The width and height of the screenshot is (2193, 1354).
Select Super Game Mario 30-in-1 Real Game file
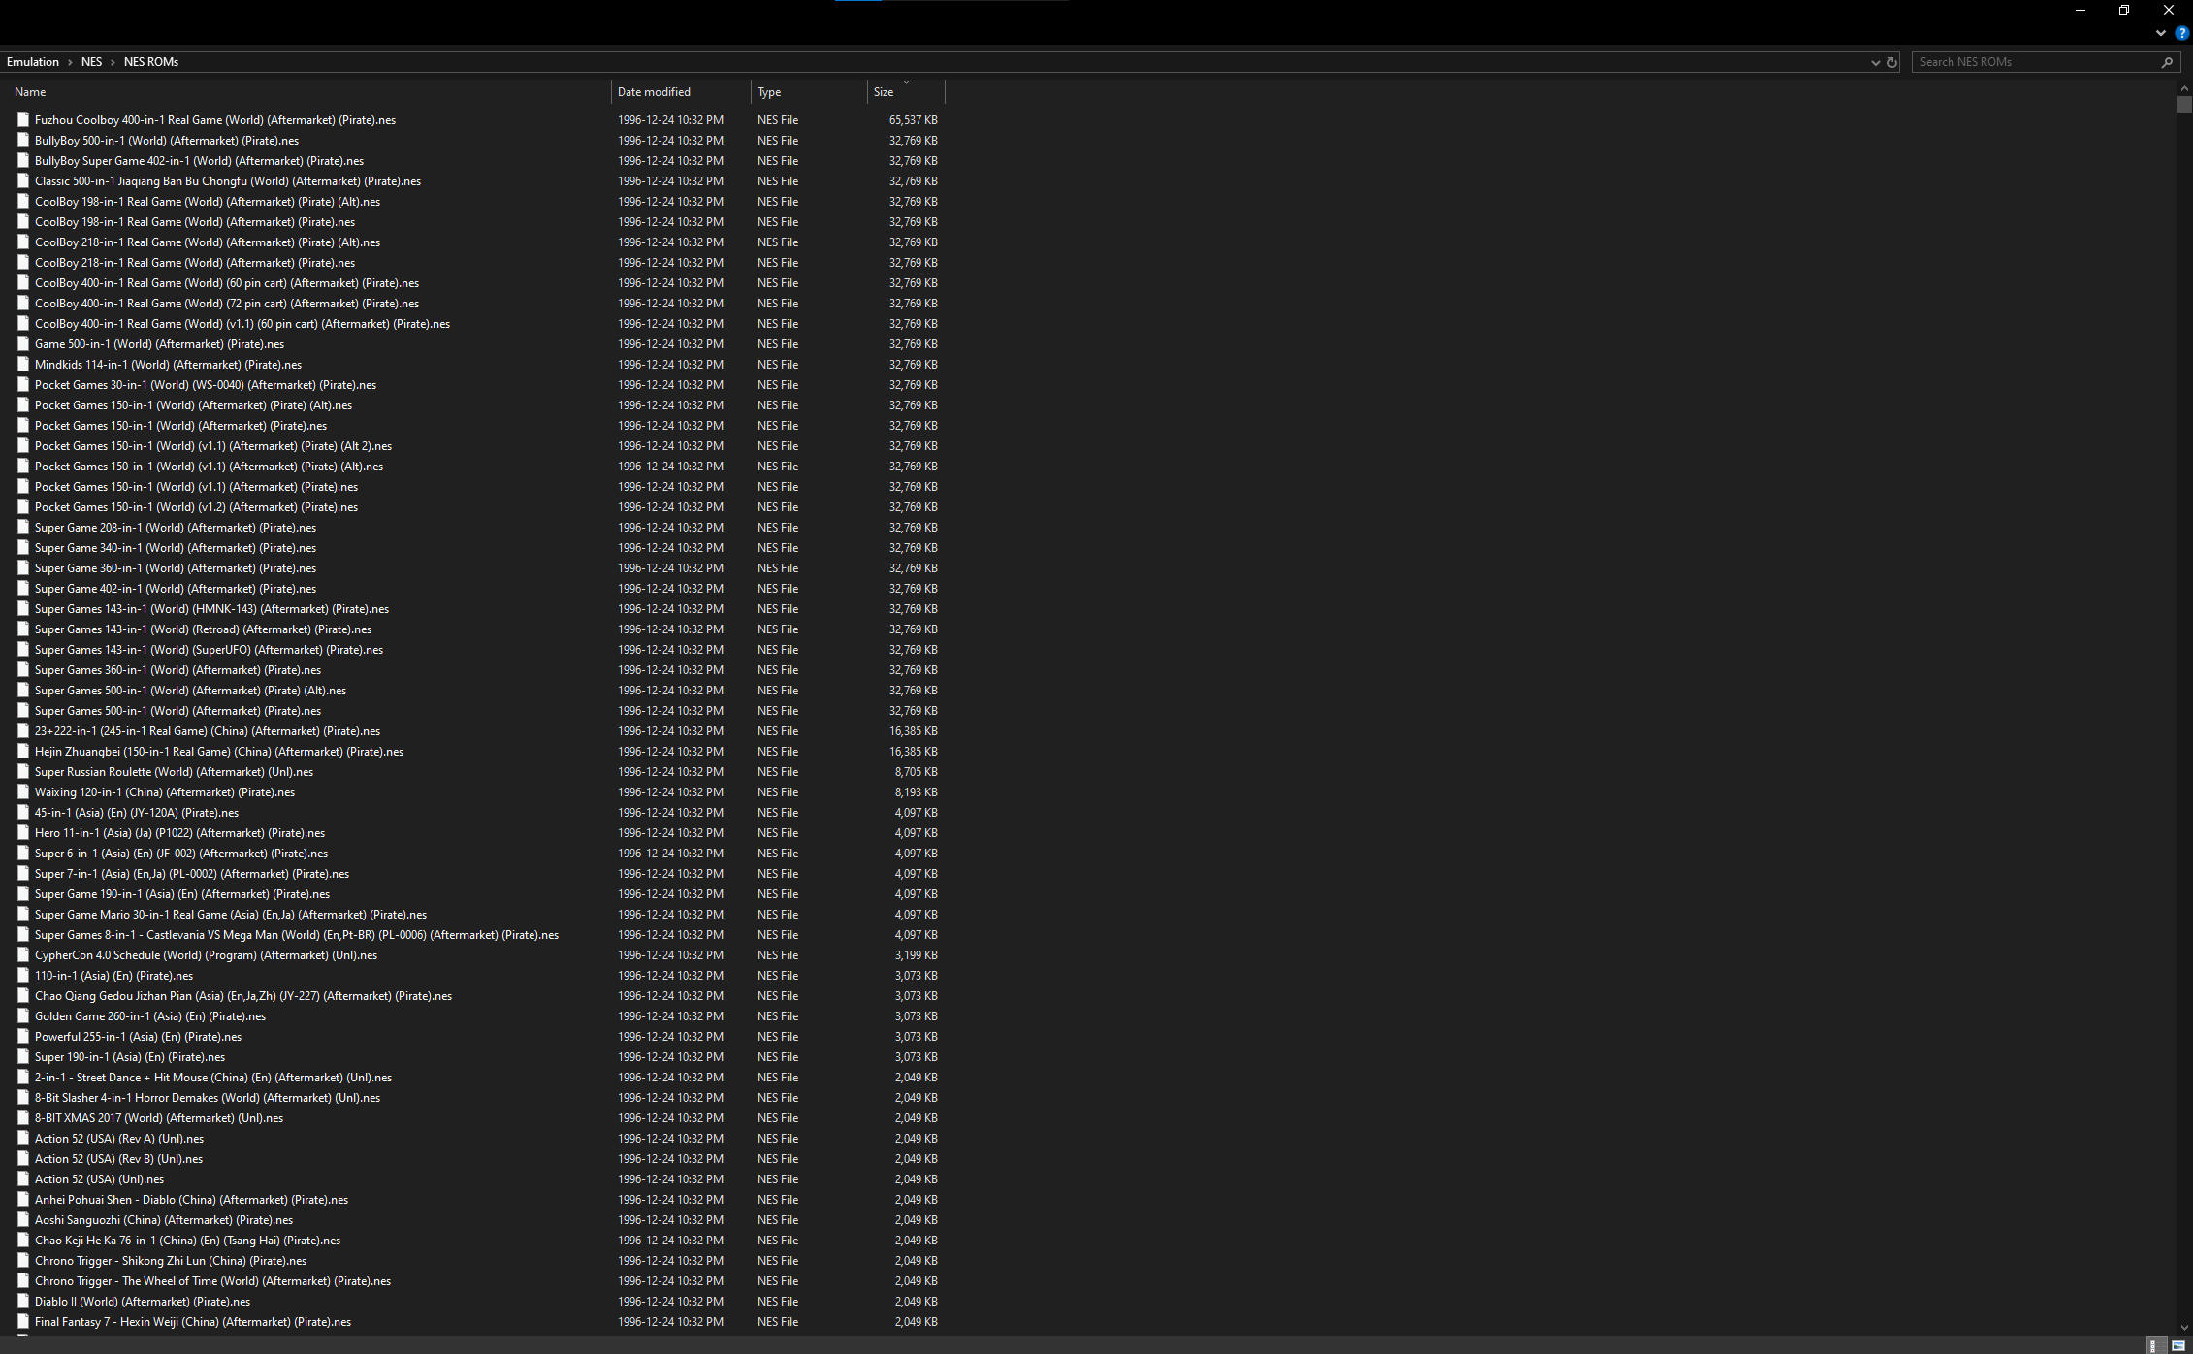tap(231, 915)
